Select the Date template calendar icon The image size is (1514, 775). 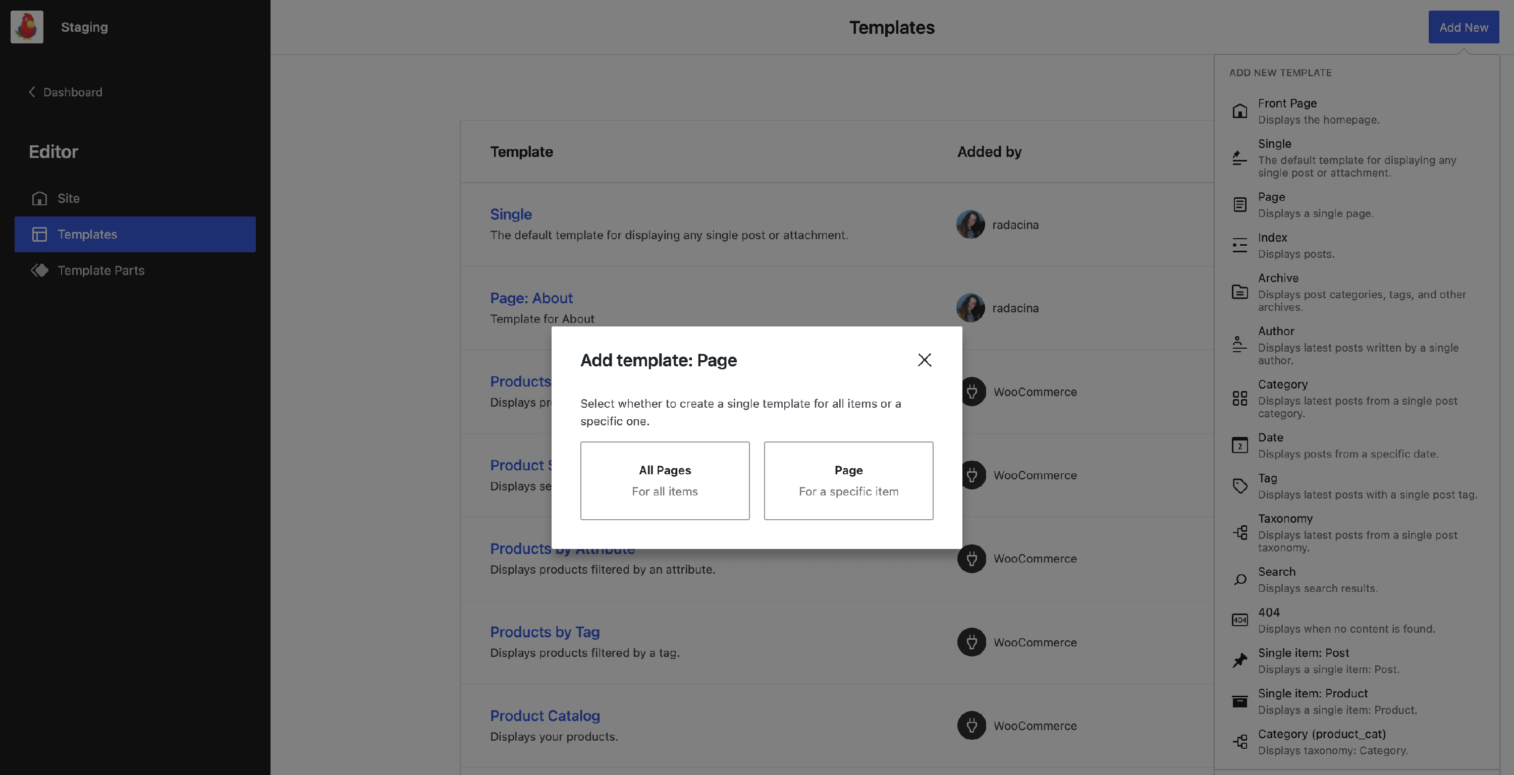pos(1239,446)
